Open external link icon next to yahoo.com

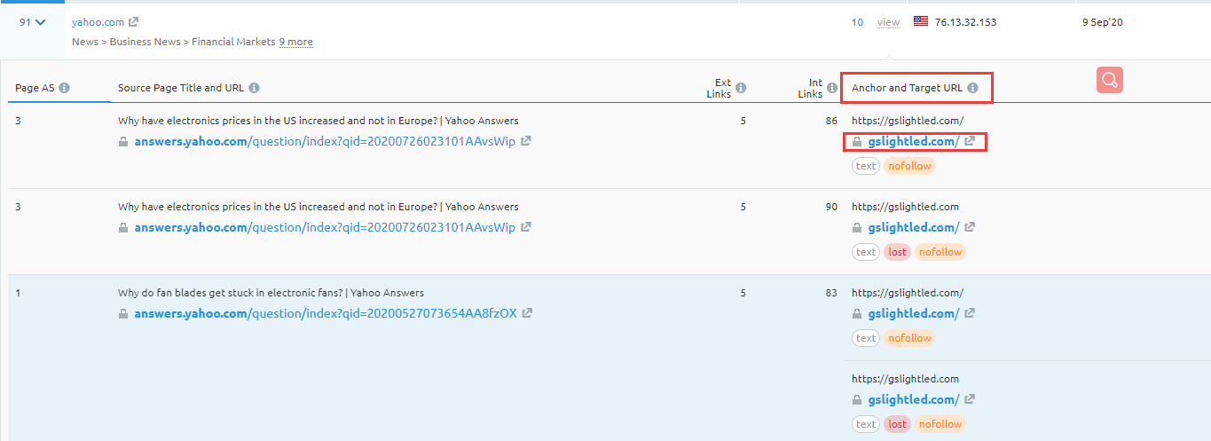(134, 22)
